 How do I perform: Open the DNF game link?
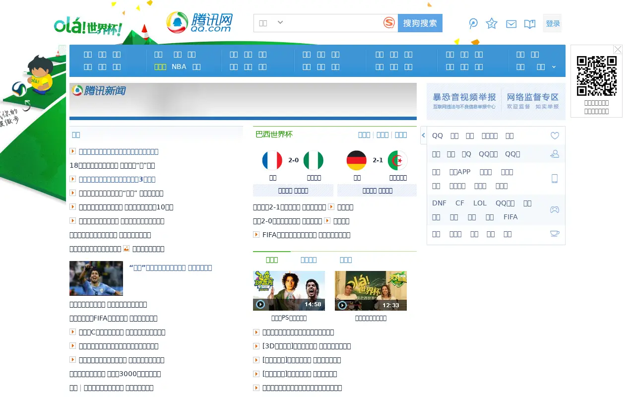[x=439, y=203]
